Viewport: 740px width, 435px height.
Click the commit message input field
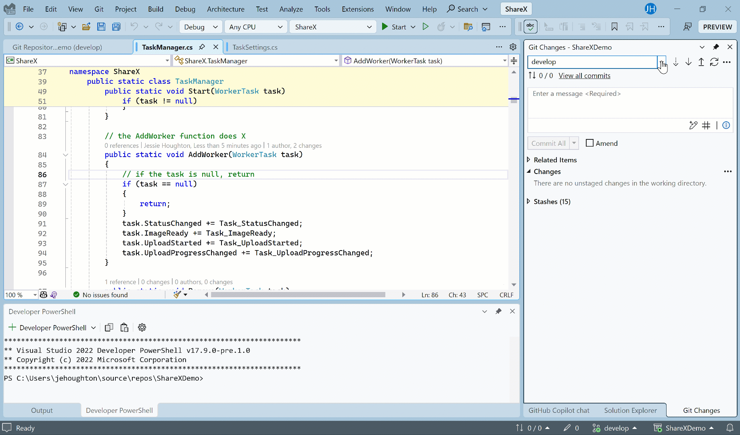pyautogui.click(x=629, y=103)
